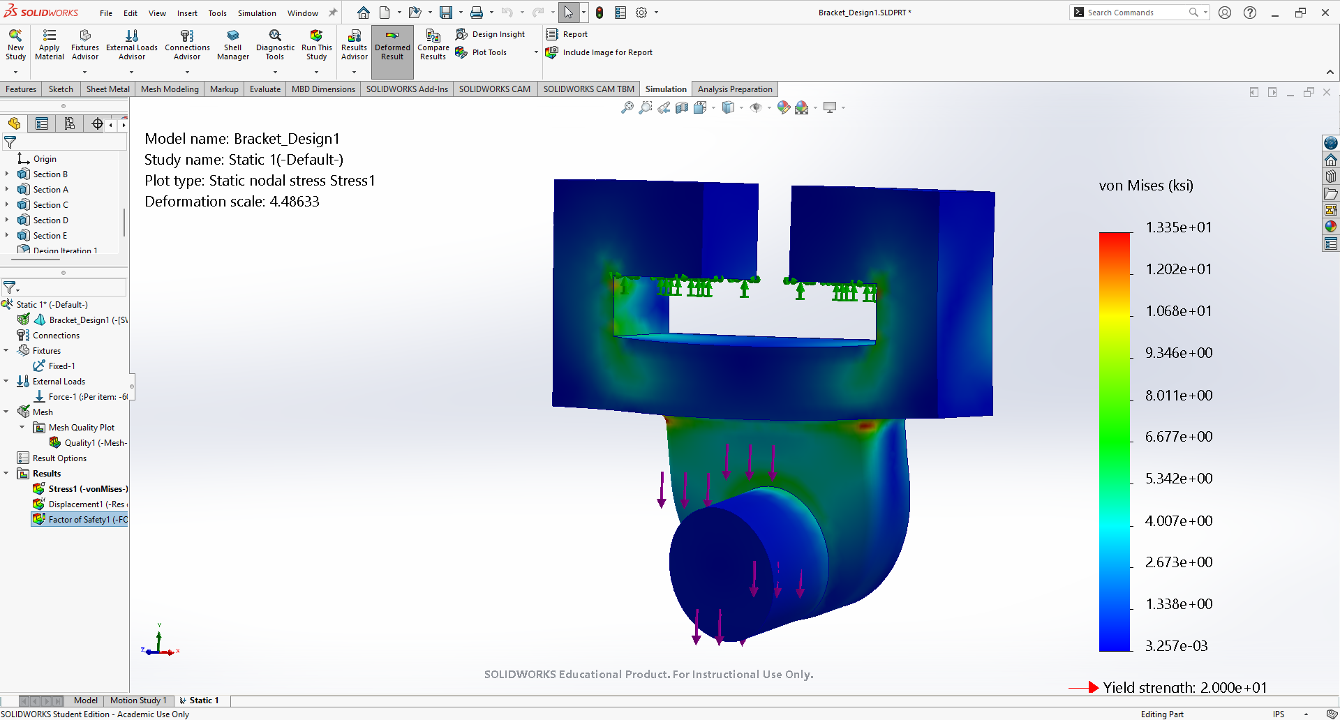Toggle Section View icon
1340x720 pixels.
point(682,107)
